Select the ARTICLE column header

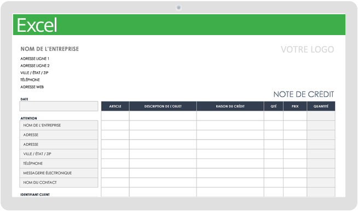[x=115, y=106]
